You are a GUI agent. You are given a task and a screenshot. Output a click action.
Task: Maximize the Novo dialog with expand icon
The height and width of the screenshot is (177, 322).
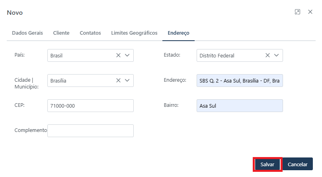[297, 12]
